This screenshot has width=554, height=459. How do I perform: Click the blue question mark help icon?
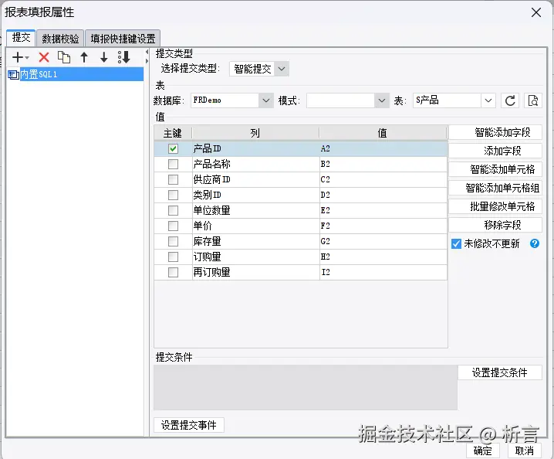coord(535,243)
